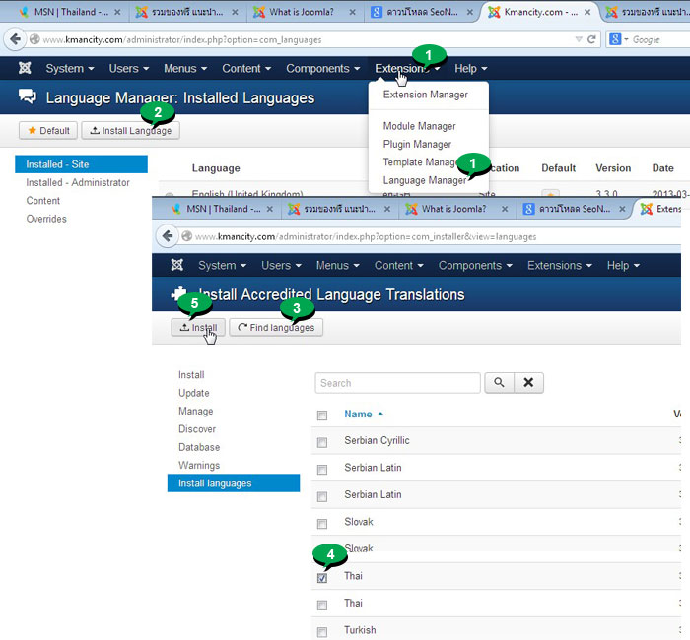Choose Plugin Manager from Extensions menu

pyautogui.click(x=417, y=144)
